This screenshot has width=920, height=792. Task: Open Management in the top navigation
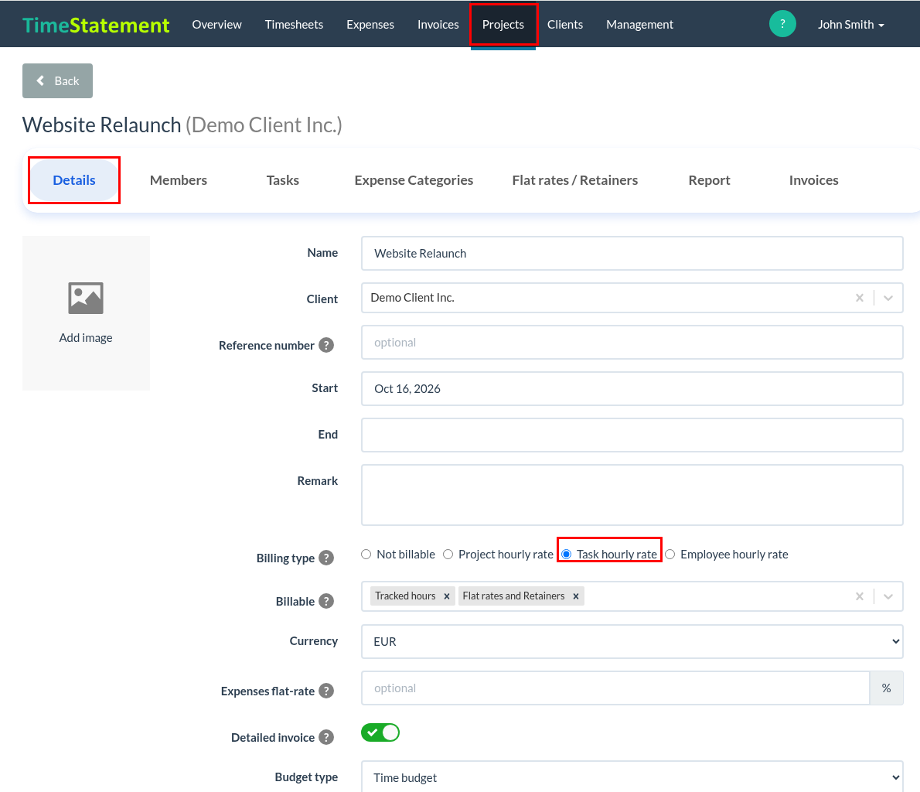[x=639, y=25]
